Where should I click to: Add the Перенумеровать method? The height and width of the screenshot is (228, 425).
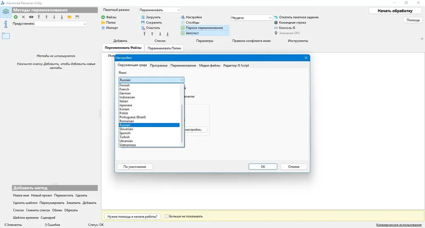[52, 203]
